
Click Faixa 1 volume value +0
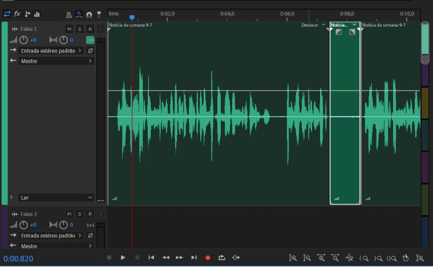click(x=33, y=40)
